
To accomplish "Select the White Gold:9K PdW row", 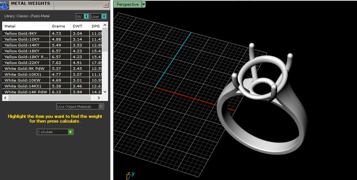I will tap(52, 68).
